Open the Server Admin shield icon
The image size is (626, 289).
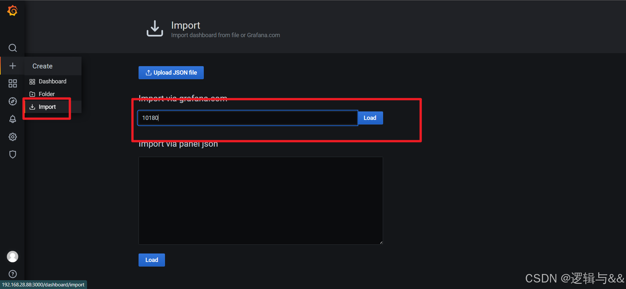click(x=12, y=154)
